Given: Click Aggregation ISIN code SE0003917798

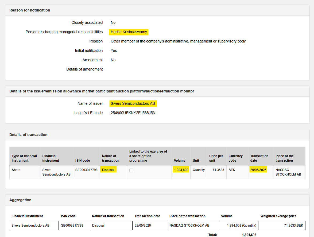Looking at the screenshot, I should pyautogui.click(x=72, y=226).
